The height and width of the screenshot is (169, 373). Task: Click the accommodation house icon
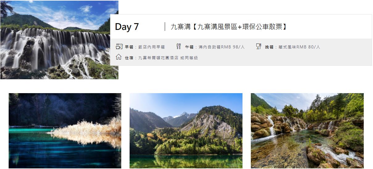coord(118,57)
